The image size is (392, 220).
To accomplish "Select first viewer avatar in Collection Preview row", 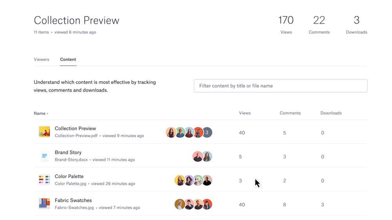I will [171, 132].
